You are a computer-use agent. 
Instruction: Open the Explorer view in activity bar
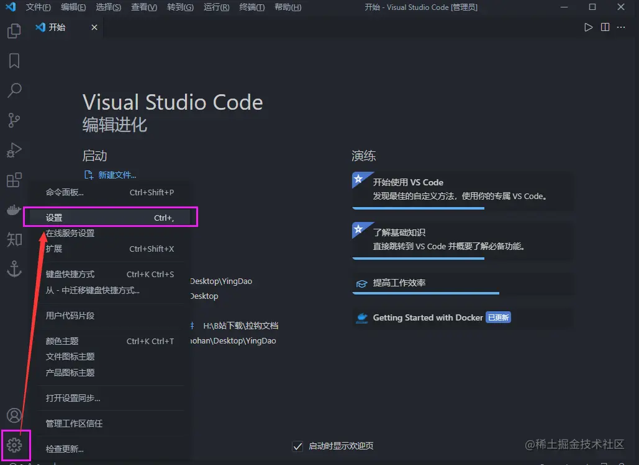[14, 31]
